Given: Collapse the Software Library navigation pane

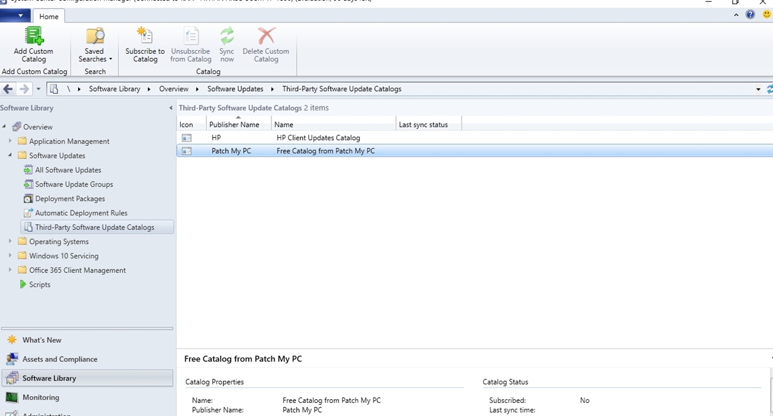Looking at the screenshot, I should [x=171, y=108].
